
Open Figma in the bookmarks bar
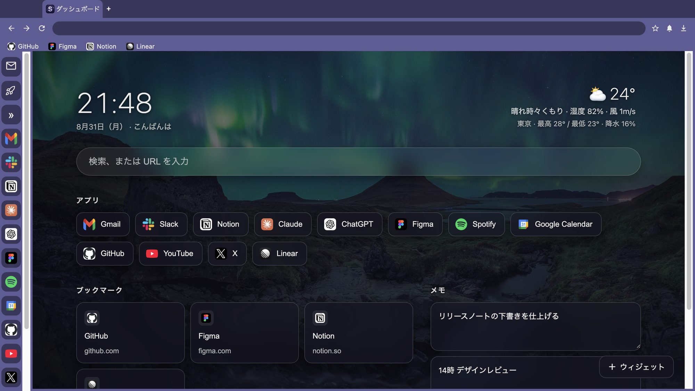click(63, 46)
